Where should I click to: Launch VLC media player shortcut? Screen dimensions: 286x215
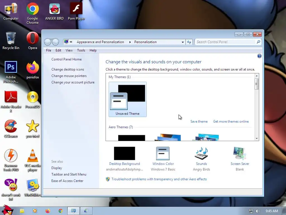[x=32, y=160]
